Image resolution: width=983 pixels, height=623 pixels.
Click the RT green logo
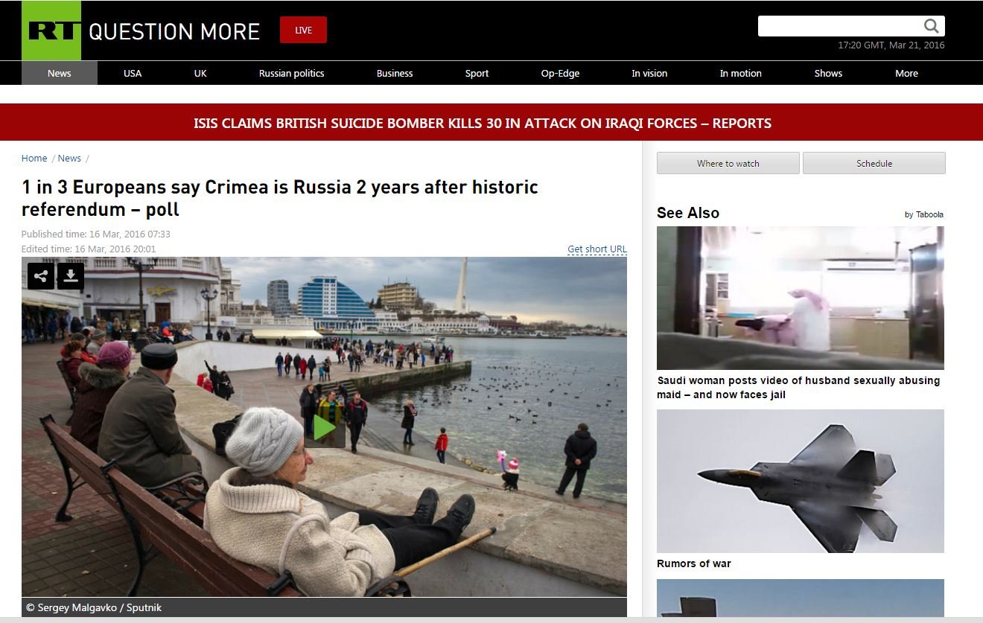[x=51, y=31]
